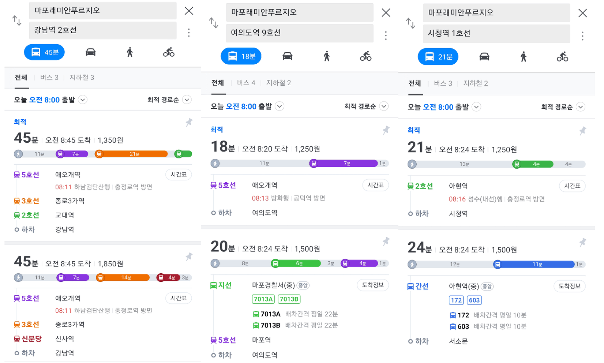The height and width of the screenshot is (363, 604).
Task: Close the 강남역 2호선 route search
Action: 189,11
